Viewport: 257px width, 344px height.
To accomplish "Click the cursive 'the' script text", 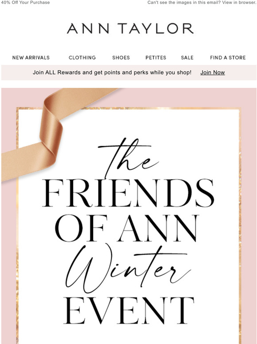I will point(128,157).
